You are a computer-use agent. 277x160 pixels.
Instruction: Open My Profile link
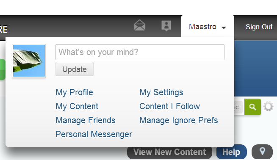[74, 92]
